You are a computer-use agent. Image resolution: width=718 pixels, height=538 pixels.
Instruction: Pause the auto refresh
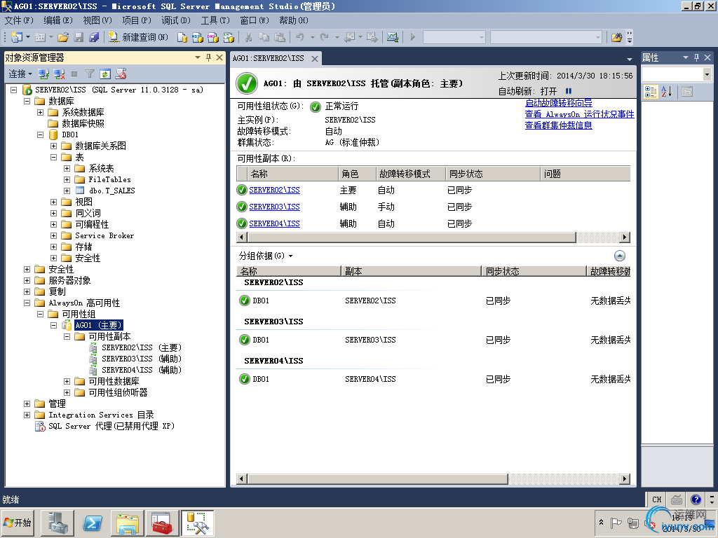click(568, 91)
